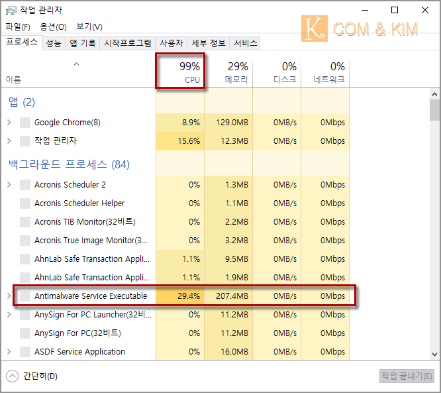The height and width of the screenshot is (393, 441).
Task: Click the Acronis Scheduler 2 icon
Action: click(x=25, y=185)
